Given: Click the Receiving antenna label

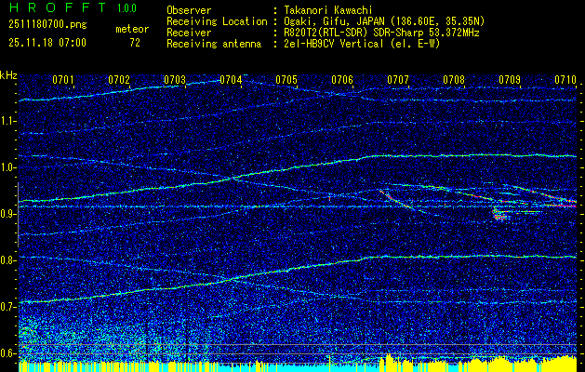Looking at the screenshot, I should point(214,44).
